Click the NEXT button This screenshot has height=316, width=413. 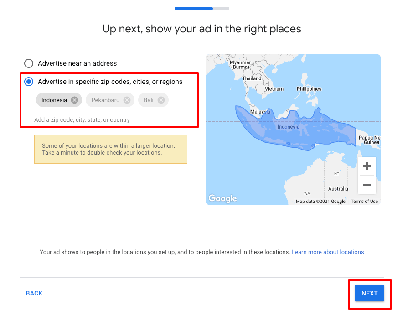[x=369, y=293]
